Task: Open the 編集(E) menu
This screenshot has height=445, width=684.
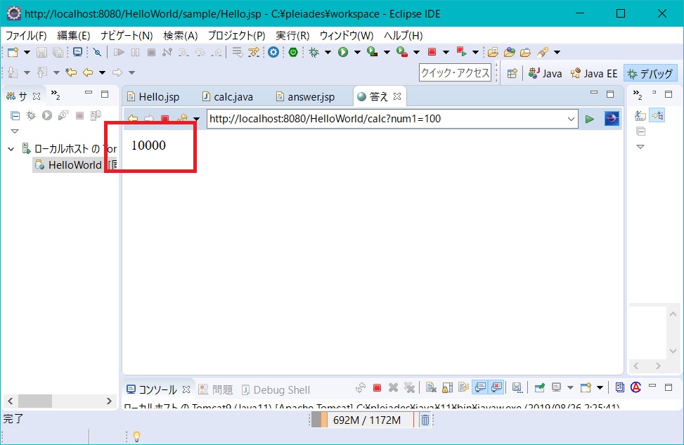Action: [x=73, y=35]
